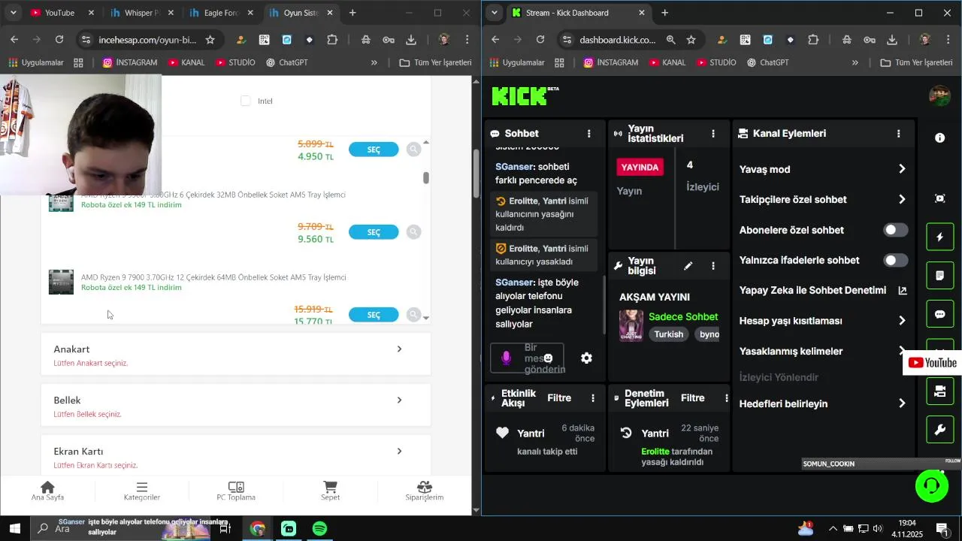Open Yayın istatistikleri three-dot menu
Image resolution: width=962 pixels, height=541 pixels.
713,134
